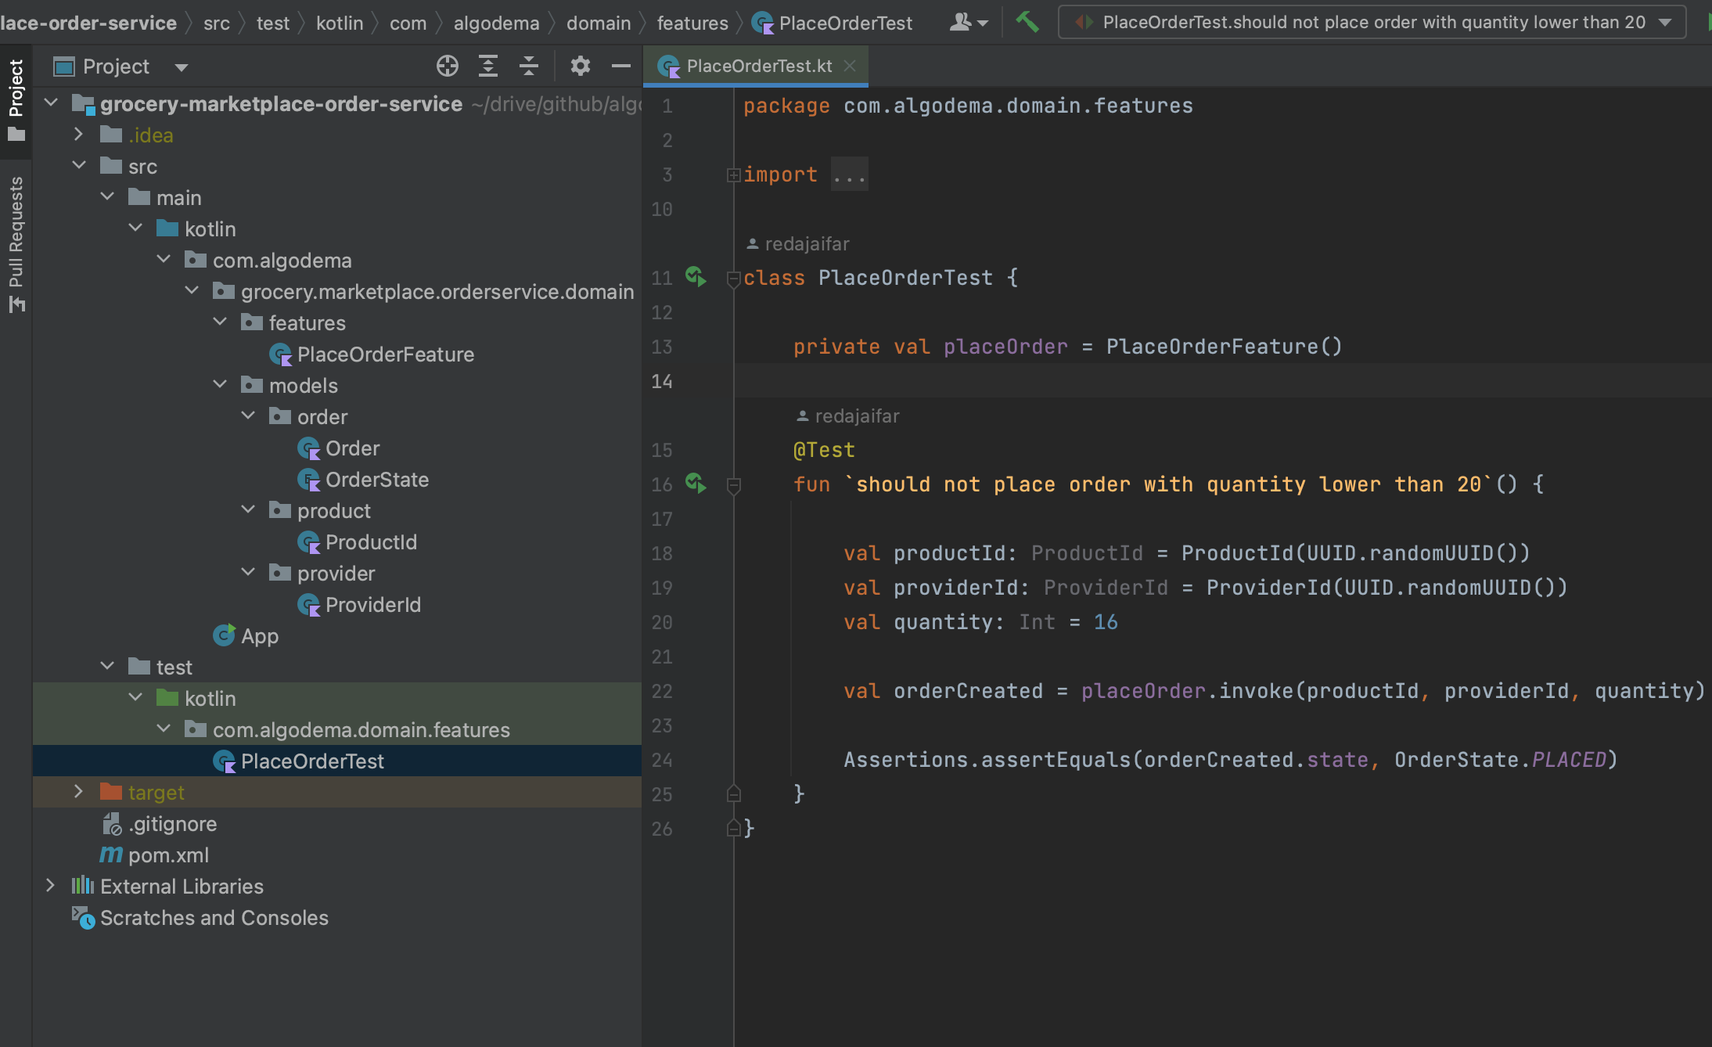
Task: Collapse the provider package
Action: pyautogui.click(x=248, y=573)
